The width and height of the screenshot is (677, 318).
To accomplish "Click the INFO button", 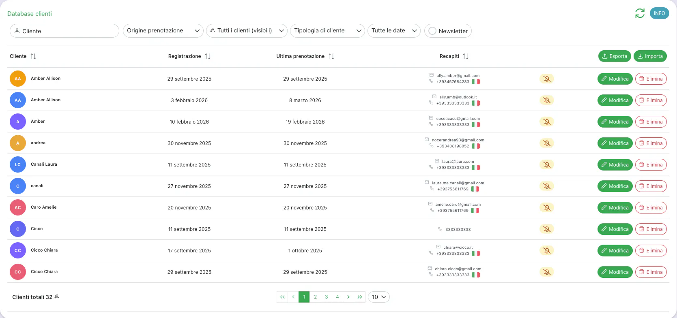I will 659,13.
